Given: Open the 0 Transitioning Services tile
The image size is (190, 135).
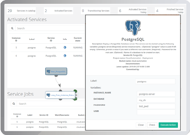Looking at the screenshot, I should click(x=96, y=11).
